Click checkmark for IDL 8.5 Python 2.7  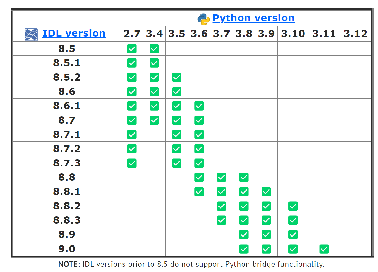[x=132, y=49]
